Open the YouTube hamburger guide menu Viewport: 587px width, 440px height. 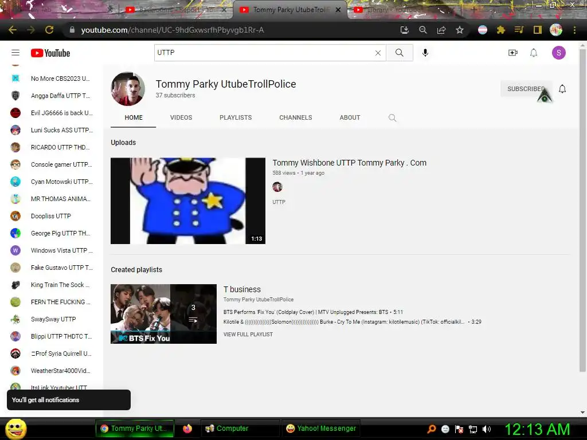pyautogui.click(x=15, y=53)
